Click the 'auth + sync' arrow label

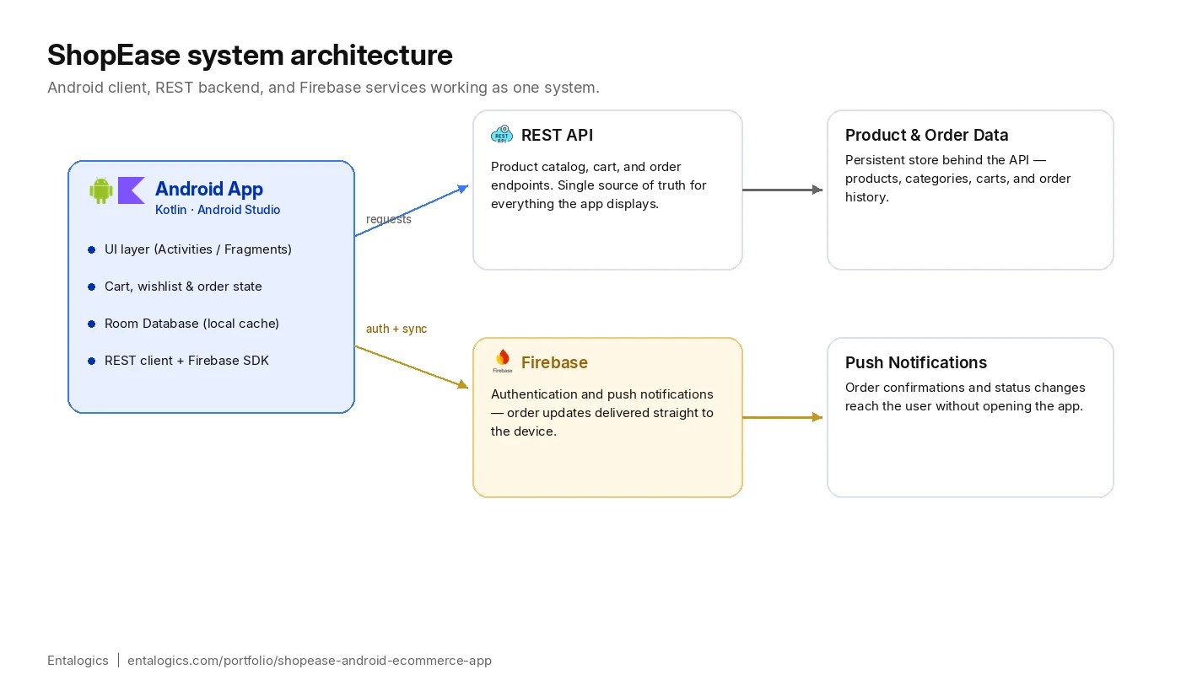[396, 329]
